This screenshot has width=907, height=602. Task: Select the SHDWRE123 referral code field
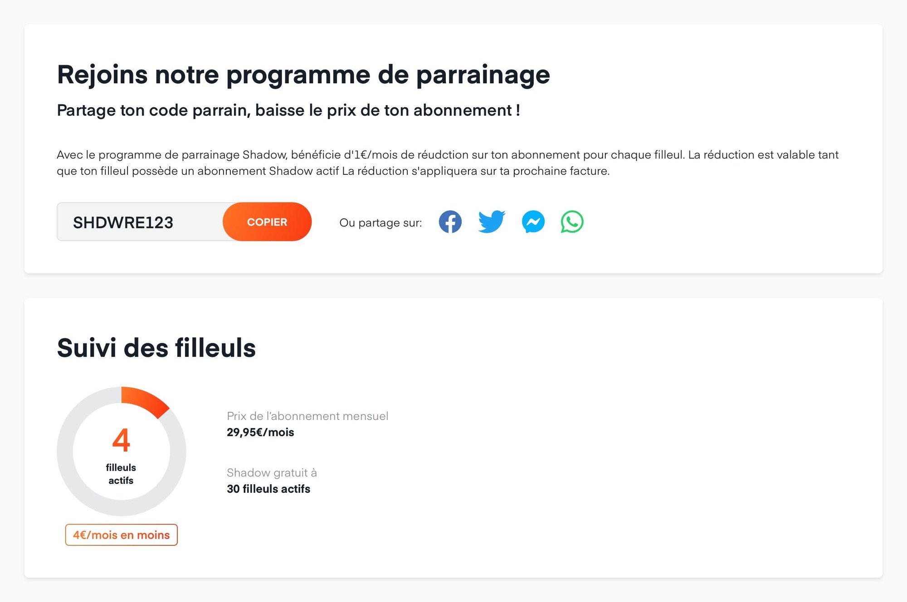click(140, 222)
